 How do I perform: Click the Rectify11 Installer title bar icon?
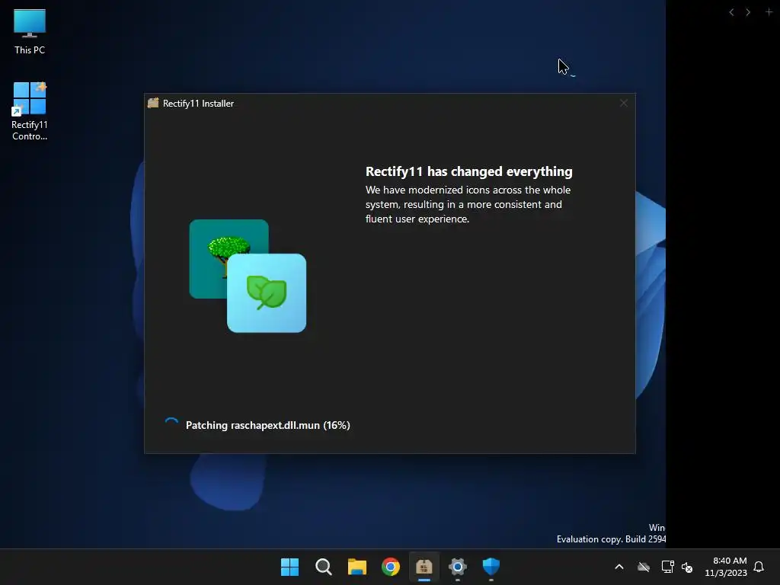click(x=153, y=103)
